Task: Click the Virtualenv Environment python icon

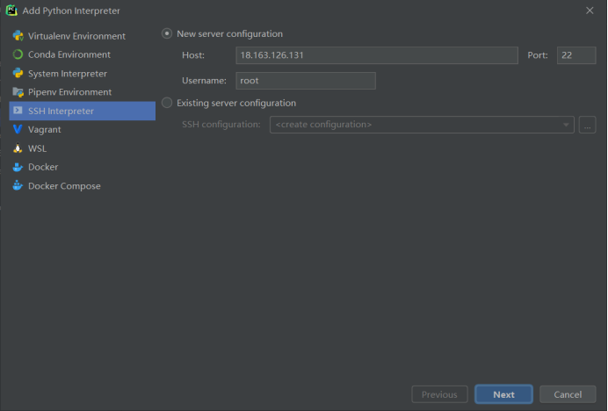Action: (x=18, y=36)
